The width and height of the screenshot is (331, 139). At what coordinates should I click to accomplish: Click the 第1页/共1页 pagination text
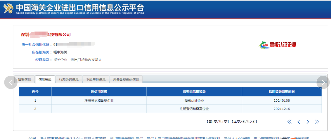(x=218, y=122)
